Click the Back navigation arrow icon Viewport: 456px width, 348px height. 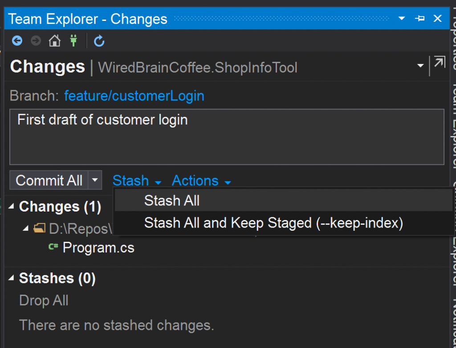(17, 40)
